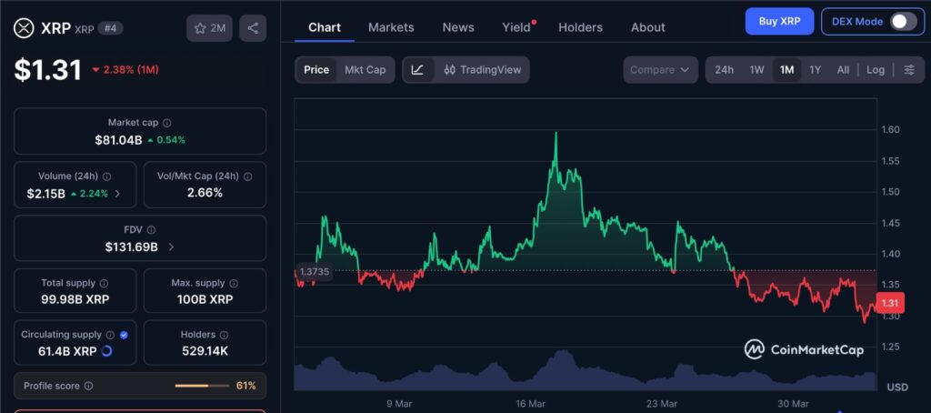Click the Total supply info icon
This screenshot has height=413, width=931.
click(x=104, y=284)
